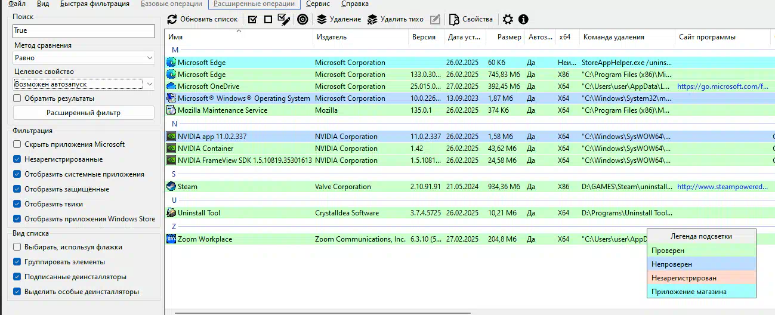
Task: Sort by the Имя column header
Action: point(239,37)
